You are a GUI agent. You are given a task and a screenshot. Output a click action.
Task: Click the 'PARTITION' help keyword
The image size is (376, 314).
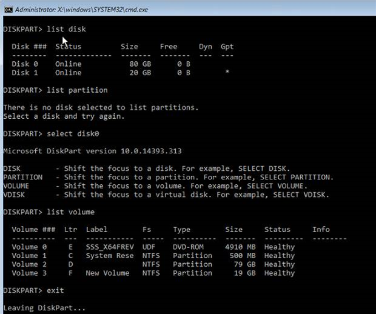[23, 177]
